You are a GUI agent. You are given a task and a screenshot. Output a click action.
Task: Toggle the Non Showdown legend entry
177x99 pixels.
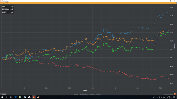[x=83, y=94]
